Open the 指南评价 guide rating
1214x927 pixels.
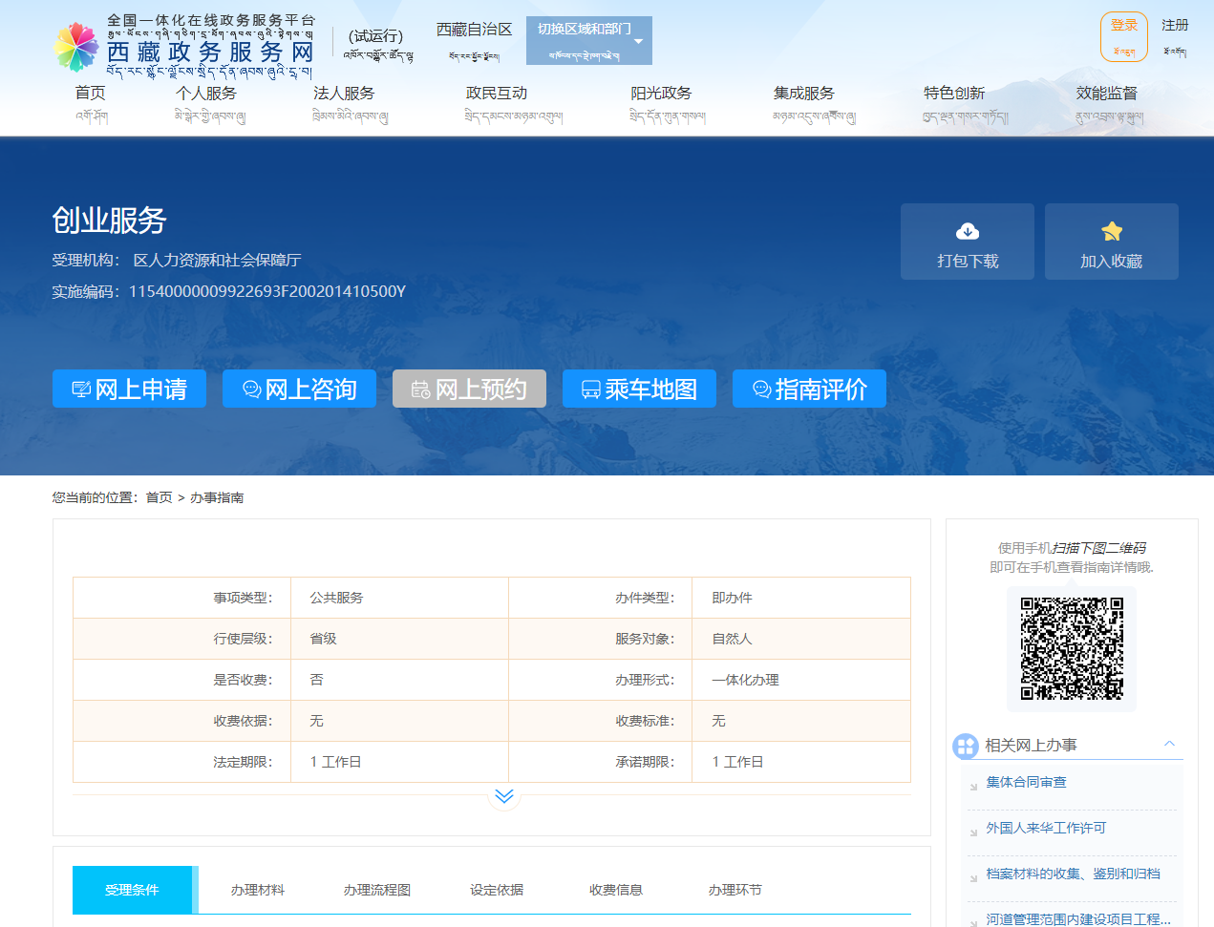click(x=809, y=389)
